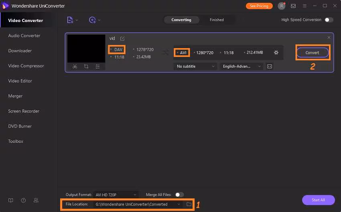The height and width of the screenshot is (212, 341).
Task: Click the See Pricing button
Action: pos(259,6)
